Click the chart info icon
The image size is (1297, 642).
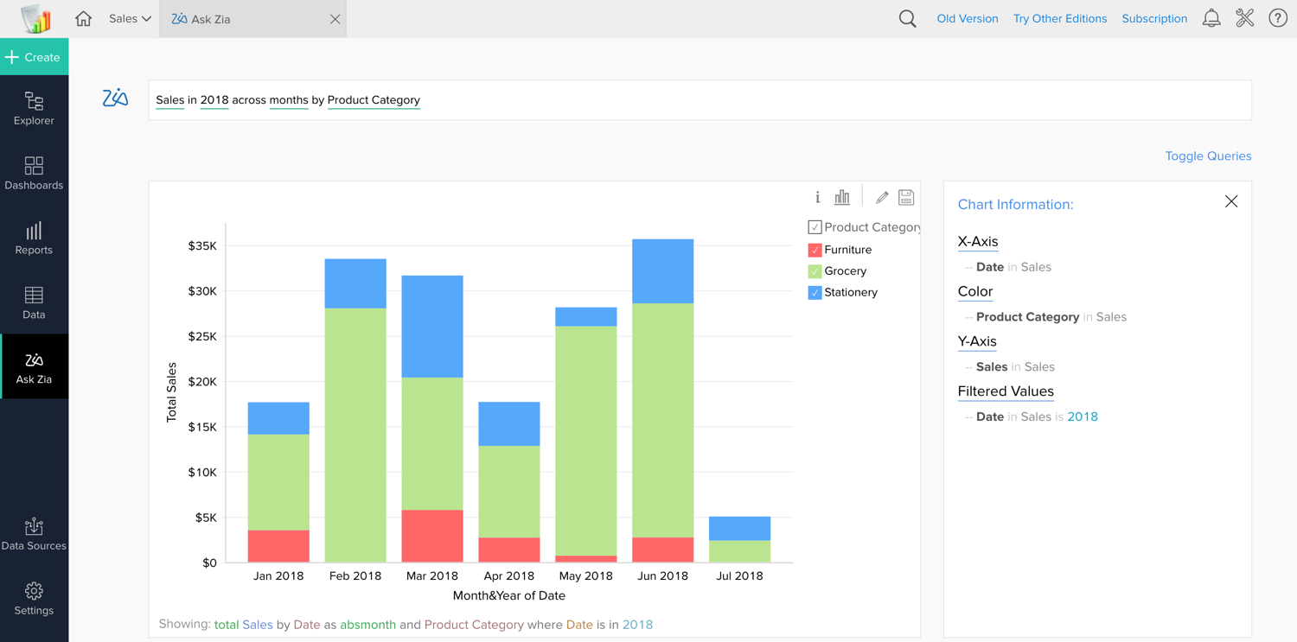[817, 198]
